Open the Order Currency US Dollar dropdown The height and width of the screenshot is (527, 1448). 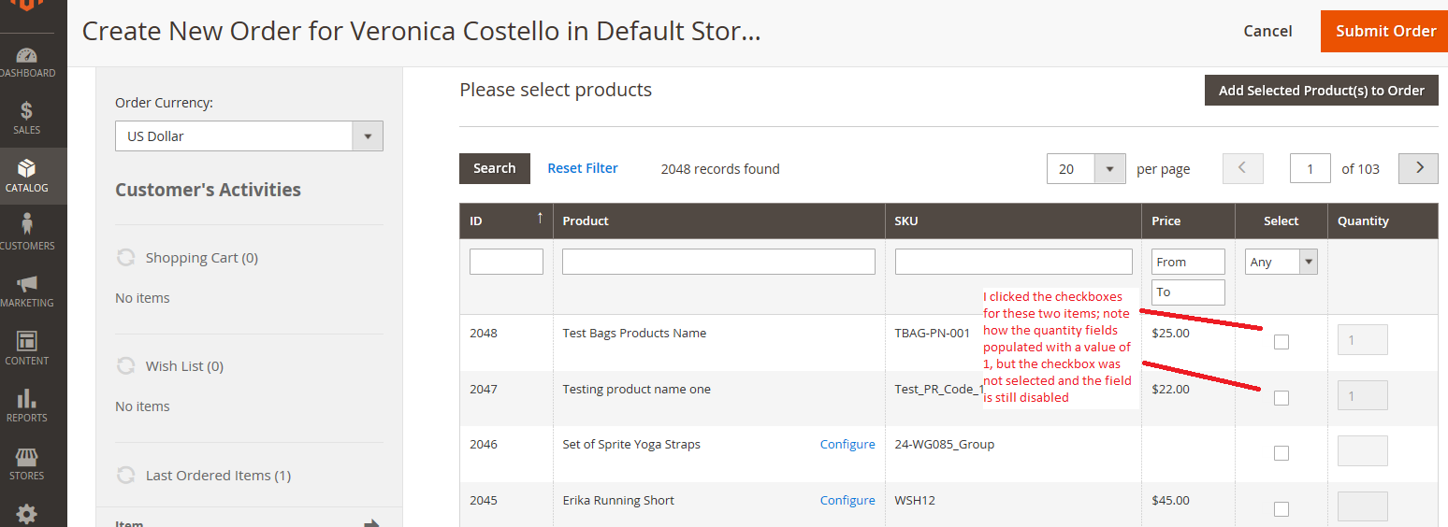point(249,136)
